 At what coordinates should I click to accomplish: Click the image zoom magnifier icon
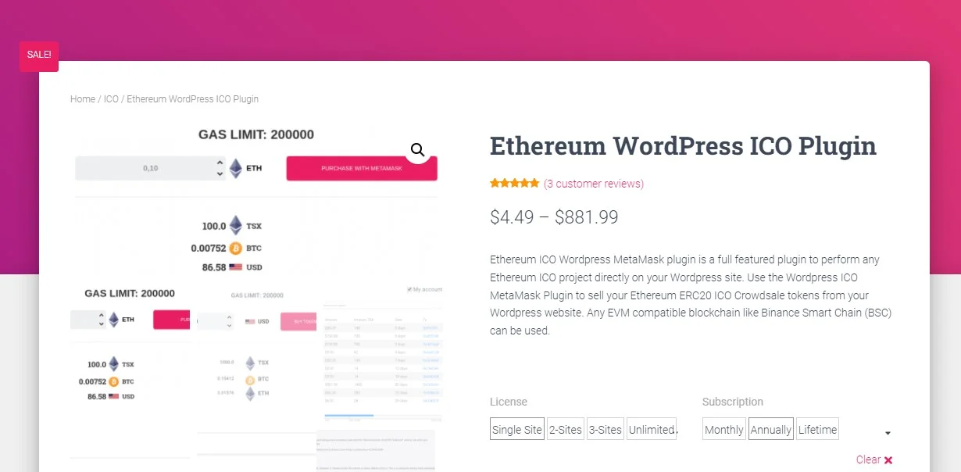click(417, 149)
